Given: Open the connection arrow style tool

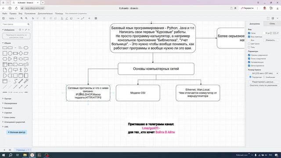Looking at the screenshot, I should pyautogui.click(x=78, y=18).
